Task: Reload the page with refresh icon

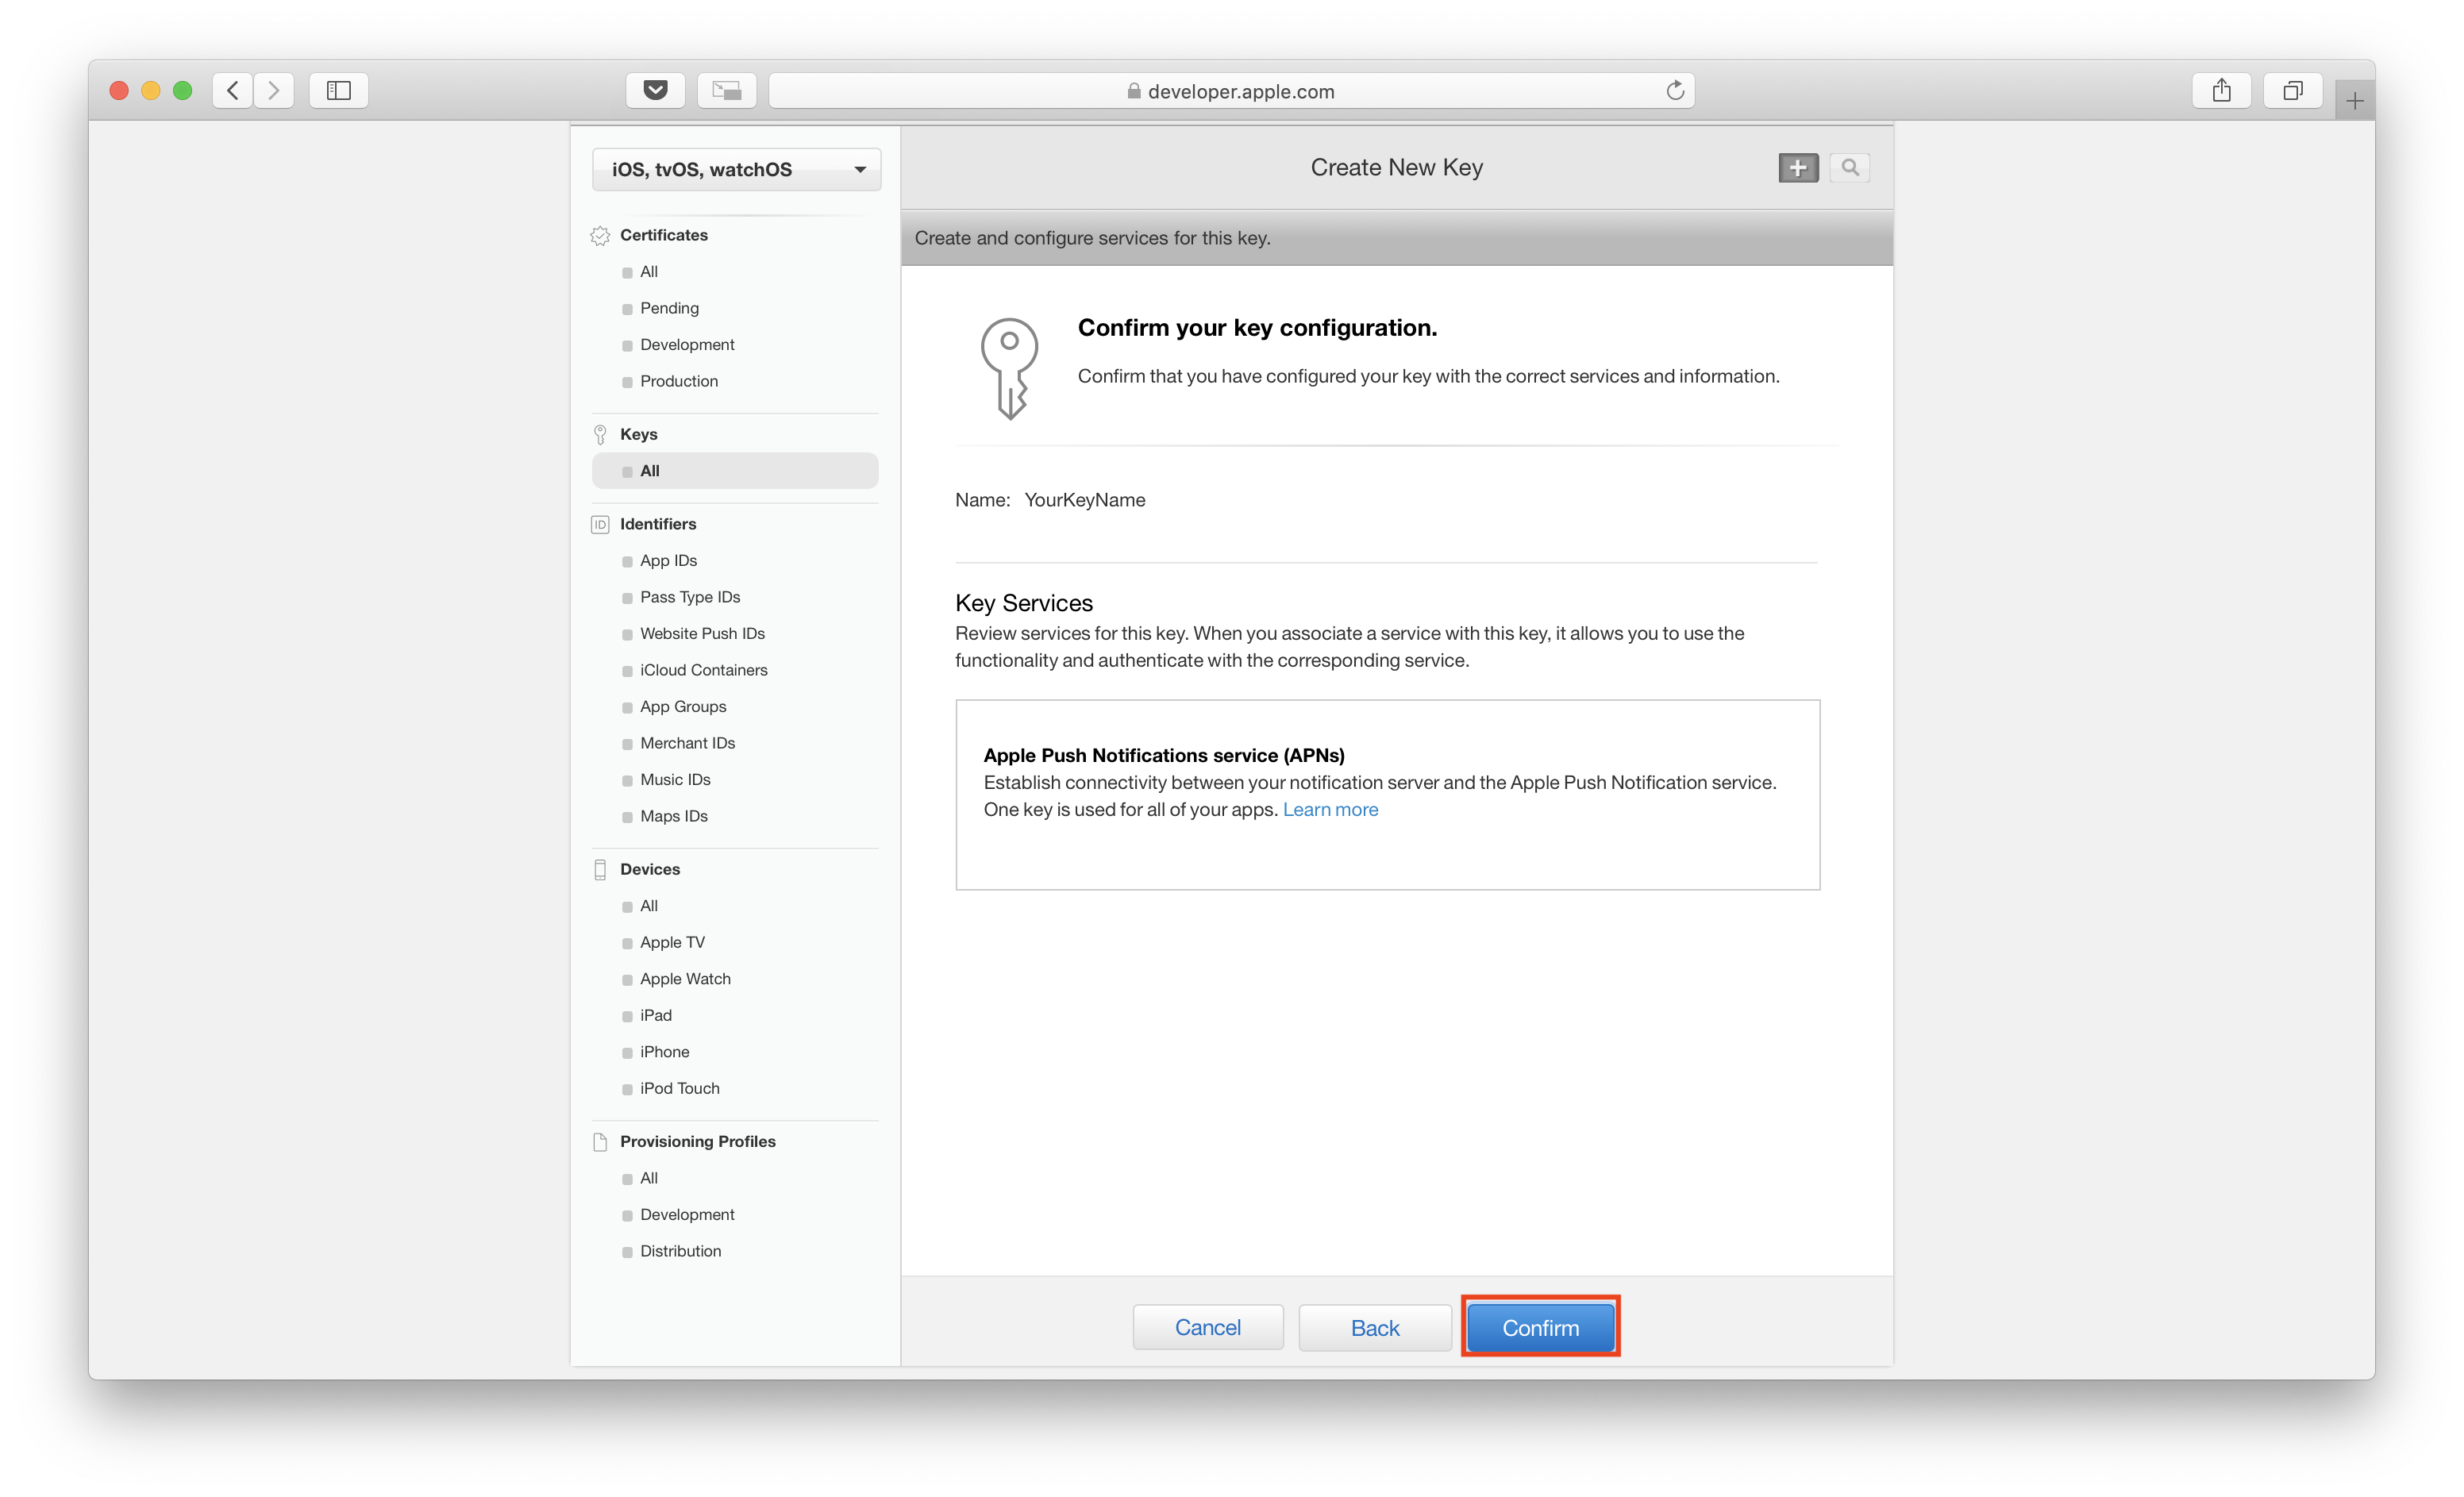Action: click(1675, 91)
